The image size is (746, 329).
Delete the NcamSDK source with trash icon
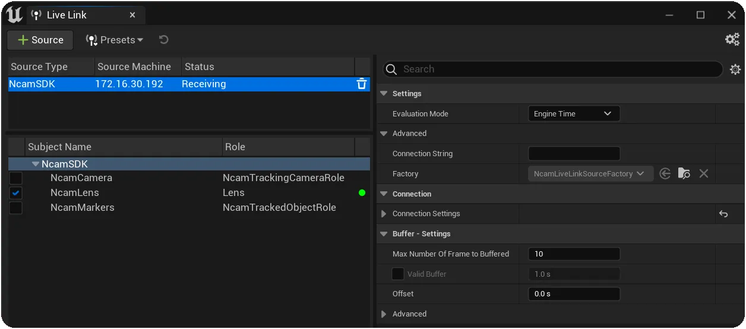361,84
